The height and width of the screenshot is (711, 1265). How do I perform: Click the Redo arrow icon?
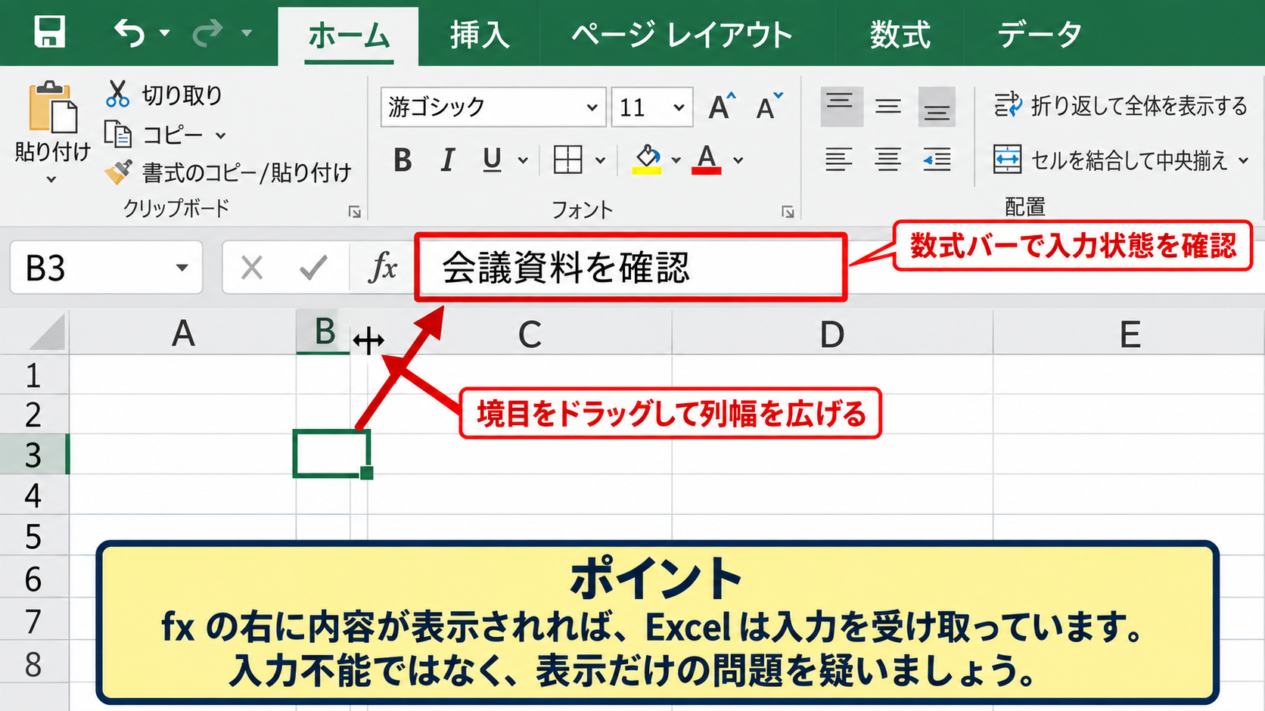[208, 33]
